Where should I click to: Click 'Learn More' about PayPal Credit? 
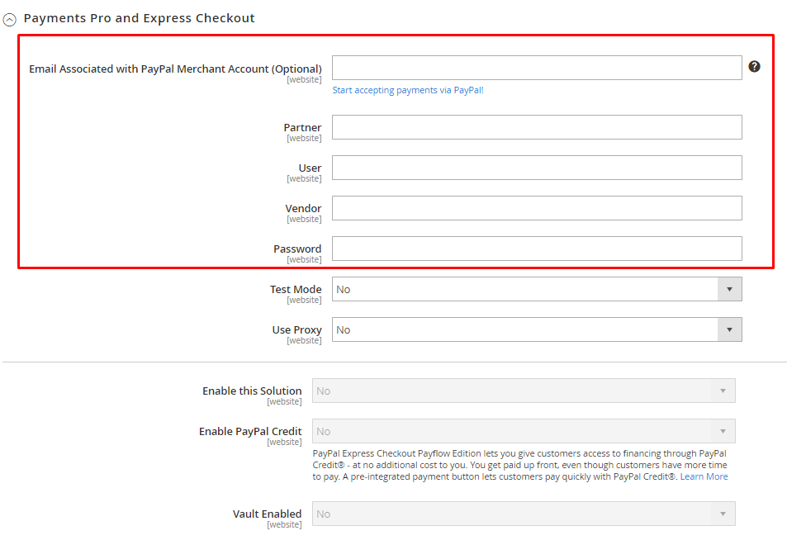point(703,476)
